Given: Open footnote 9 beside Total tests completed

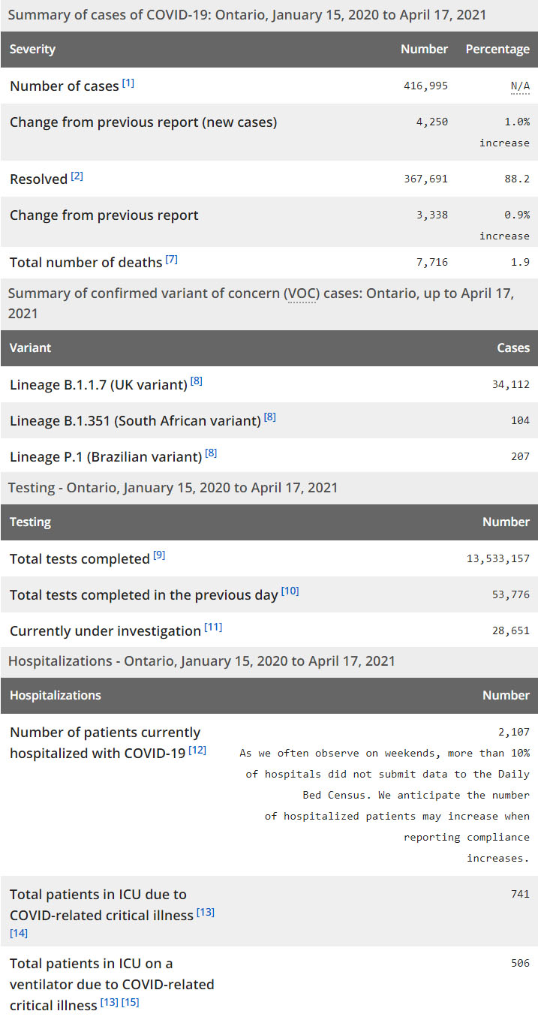Looking at the screenshot, I should pos(159,556).
